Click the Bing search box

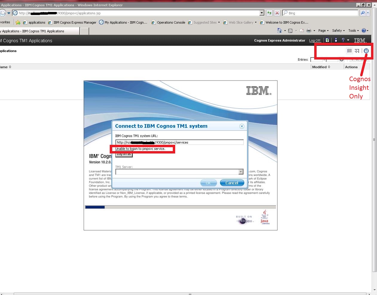click(x=320, y=13)
